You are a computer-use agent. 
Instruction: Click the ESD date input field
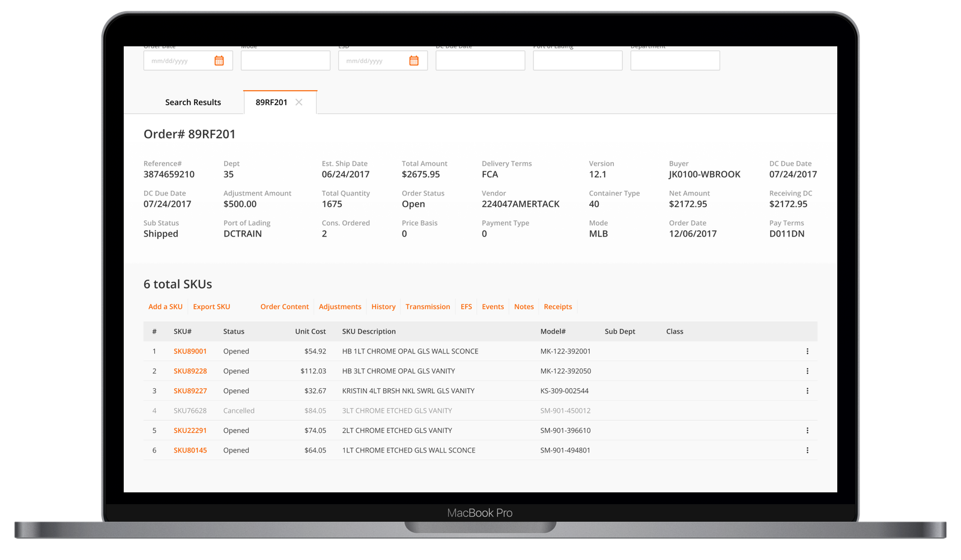coord(383,61)
